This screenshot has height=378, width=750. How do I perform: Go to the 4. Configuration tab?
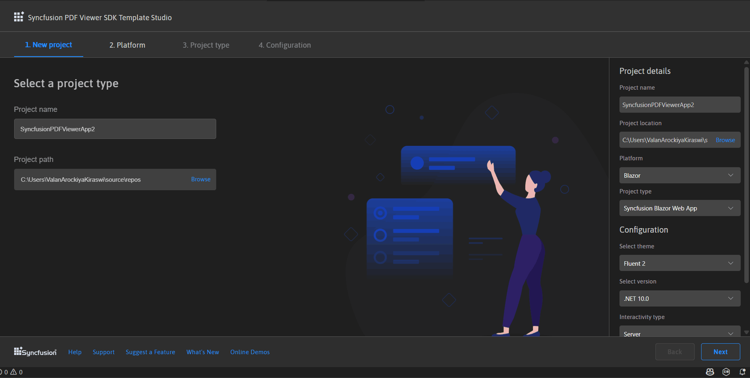[x=284, y=45]
